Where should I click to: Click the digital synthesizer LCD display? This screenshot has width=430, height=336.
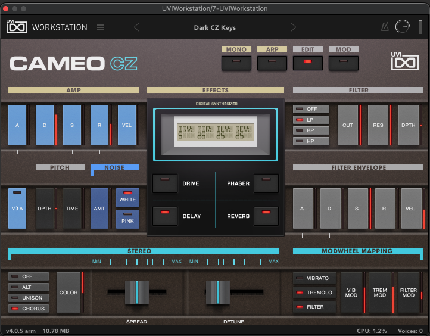point(216,132)
